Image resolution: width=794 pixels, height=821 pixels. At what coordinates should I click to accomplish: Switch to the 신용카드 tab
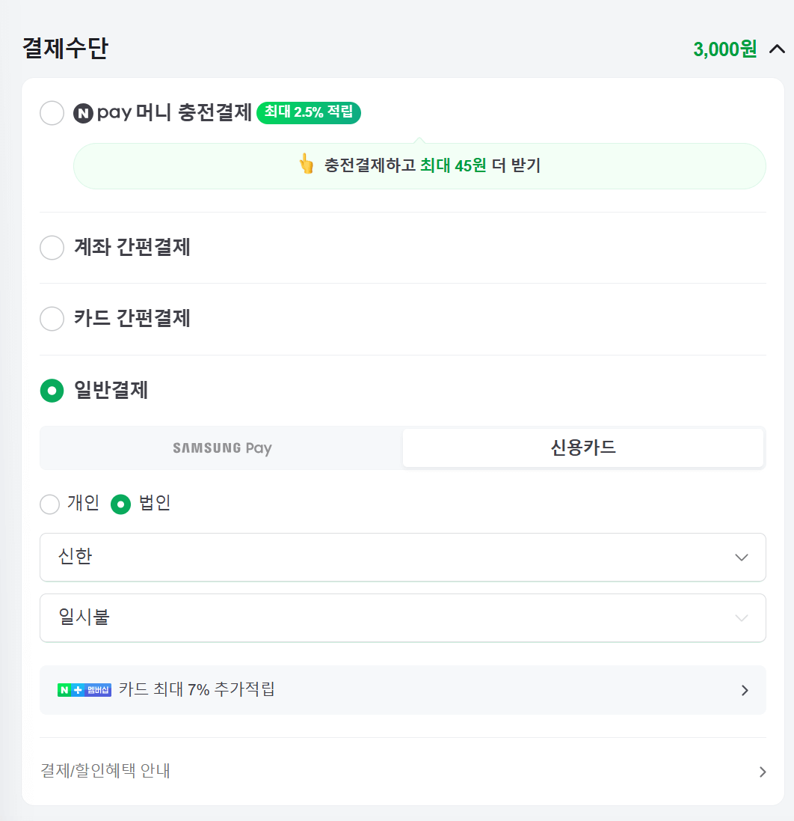click(x=583, y=448)
